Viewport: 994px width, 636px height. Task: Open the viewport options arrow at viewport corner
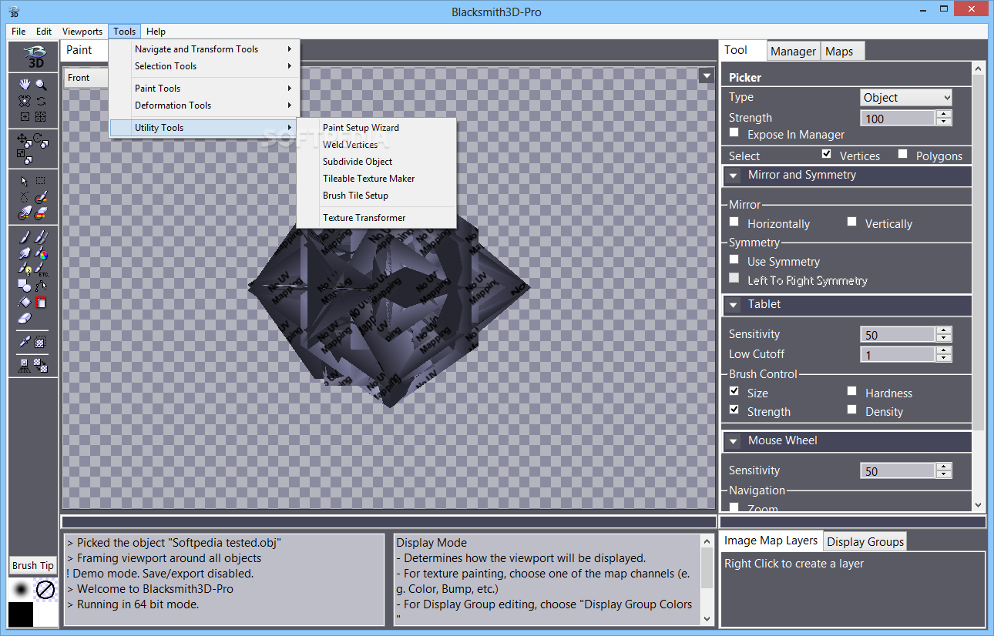(x=707, y=75)
